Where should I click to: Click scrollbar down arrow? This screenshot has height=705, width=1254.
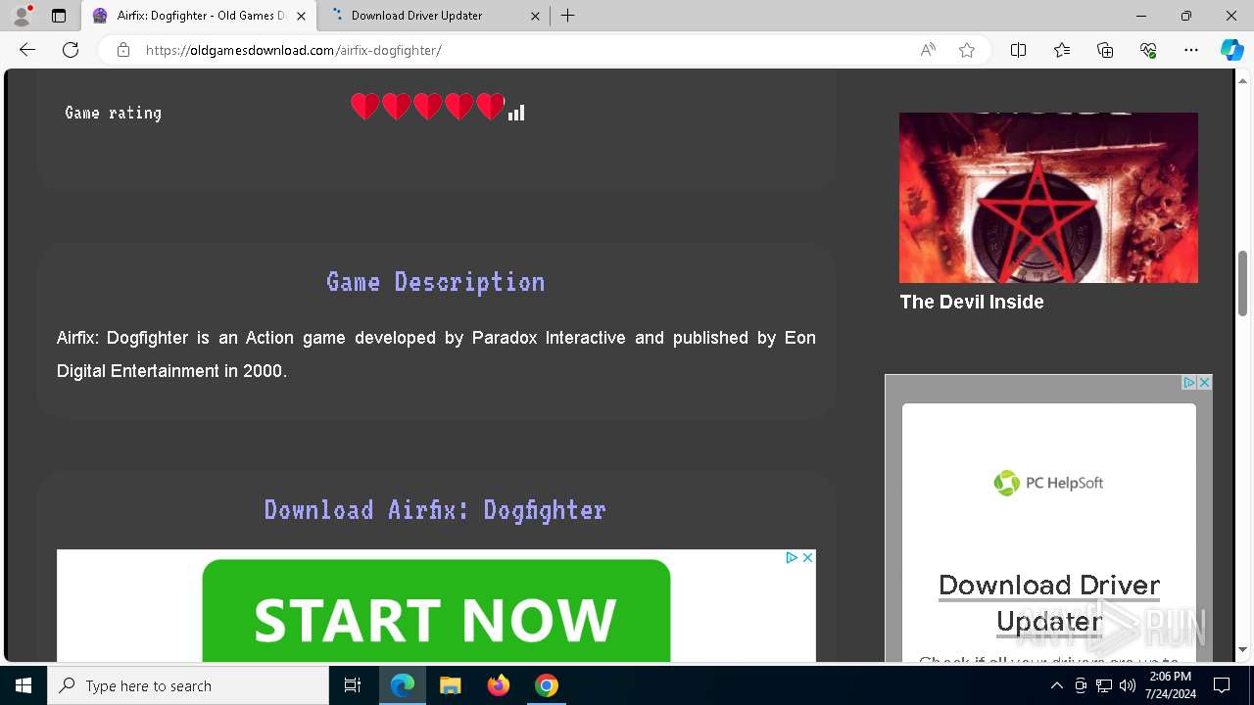[1242, 649]
